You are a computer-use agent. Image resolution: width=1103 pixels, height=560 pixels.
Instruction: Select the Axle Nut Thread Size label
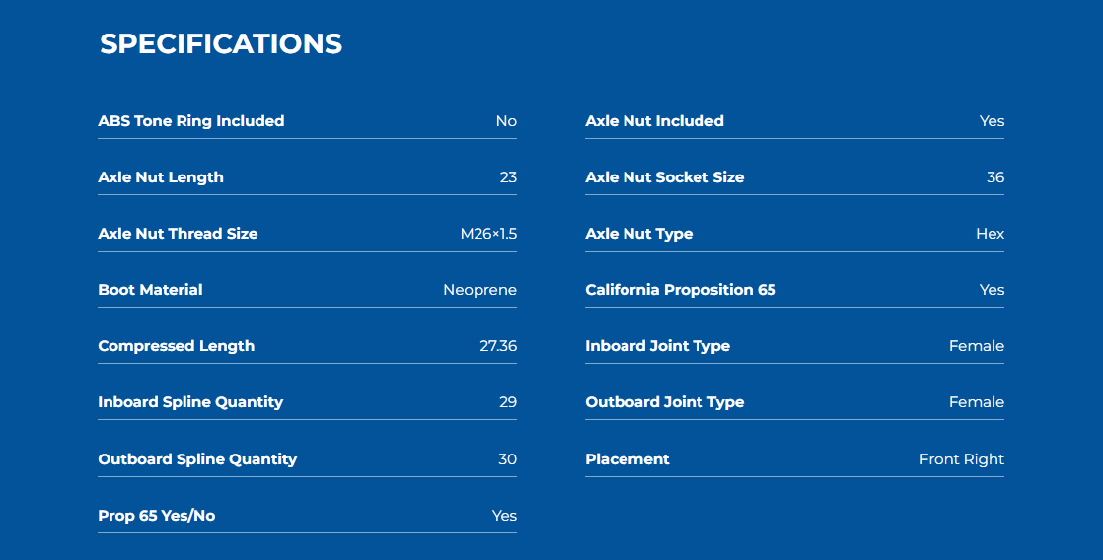(178, 234)
